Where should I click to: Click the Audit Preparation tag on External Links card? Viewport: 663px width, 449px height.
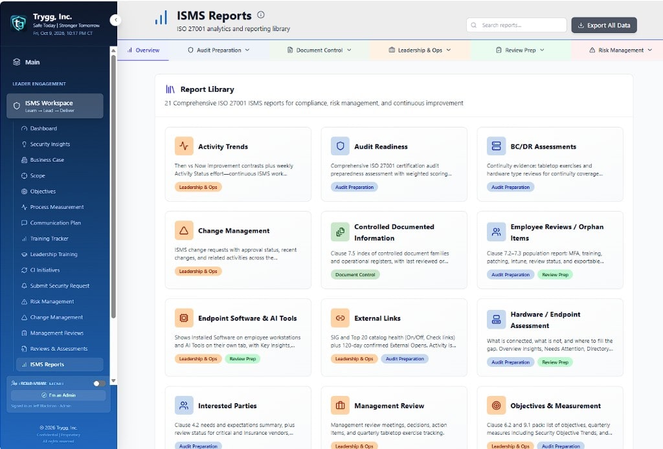pos(405,358)
